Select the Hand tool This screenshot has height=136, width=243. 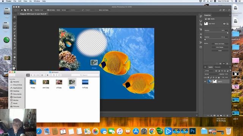coord(14,57)
